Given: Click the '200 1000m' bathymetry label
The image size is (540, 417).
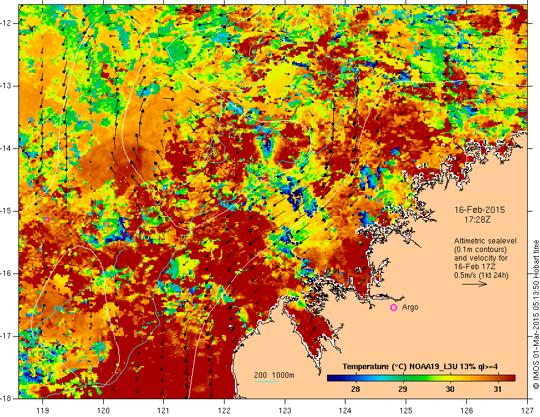Looking at the screenshot, I should 274,375.
